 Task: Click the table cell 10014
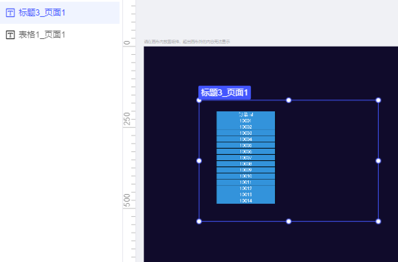246,201
